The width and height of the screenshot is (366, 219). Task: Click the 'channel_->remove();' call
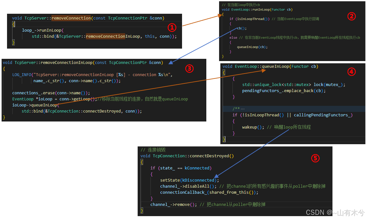click(173, 205)
